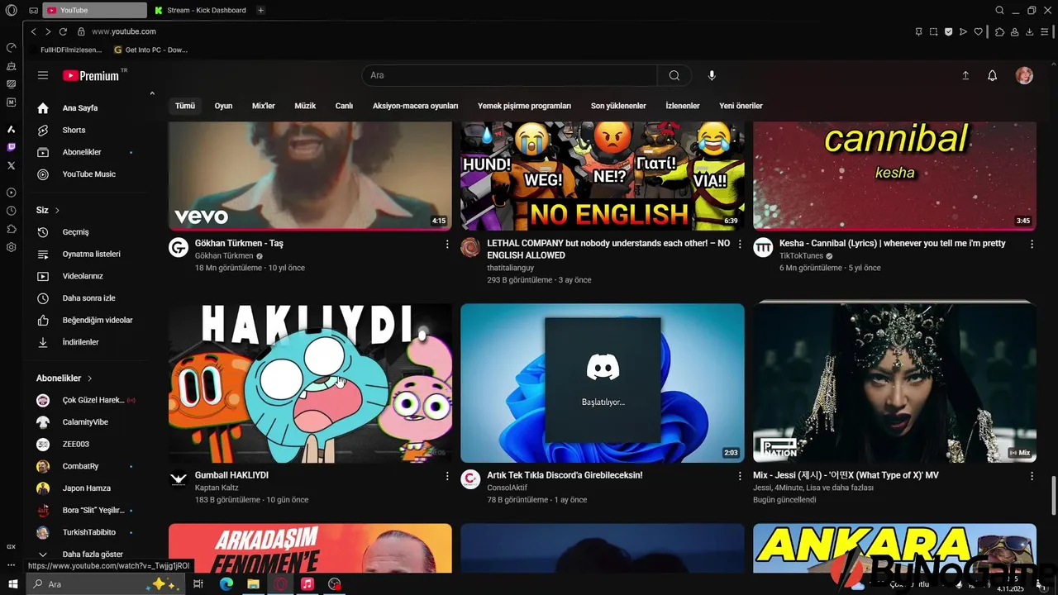Select the Yeni öneriler chip
Viewport: 1058px width, 595px height.
(x=741, y=106)
